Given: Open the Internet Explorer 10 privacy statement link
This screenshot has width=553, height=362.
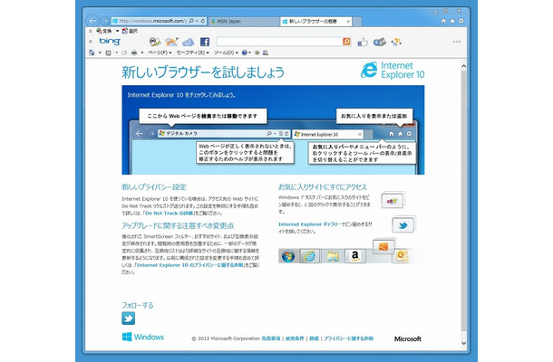Looking at the screenshot, I should point(189,265).
